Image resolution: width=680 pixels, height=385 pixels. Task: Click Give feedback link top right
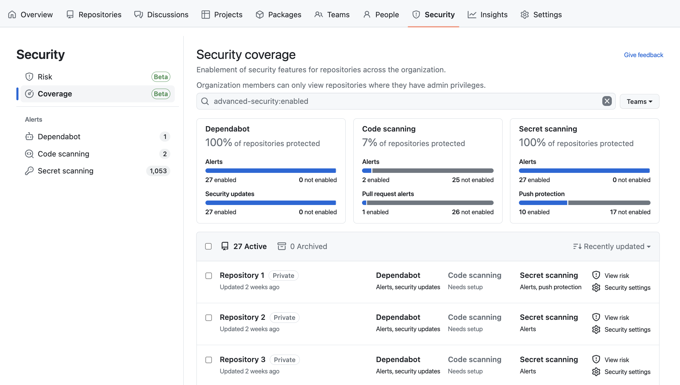[x=644, y=55]
